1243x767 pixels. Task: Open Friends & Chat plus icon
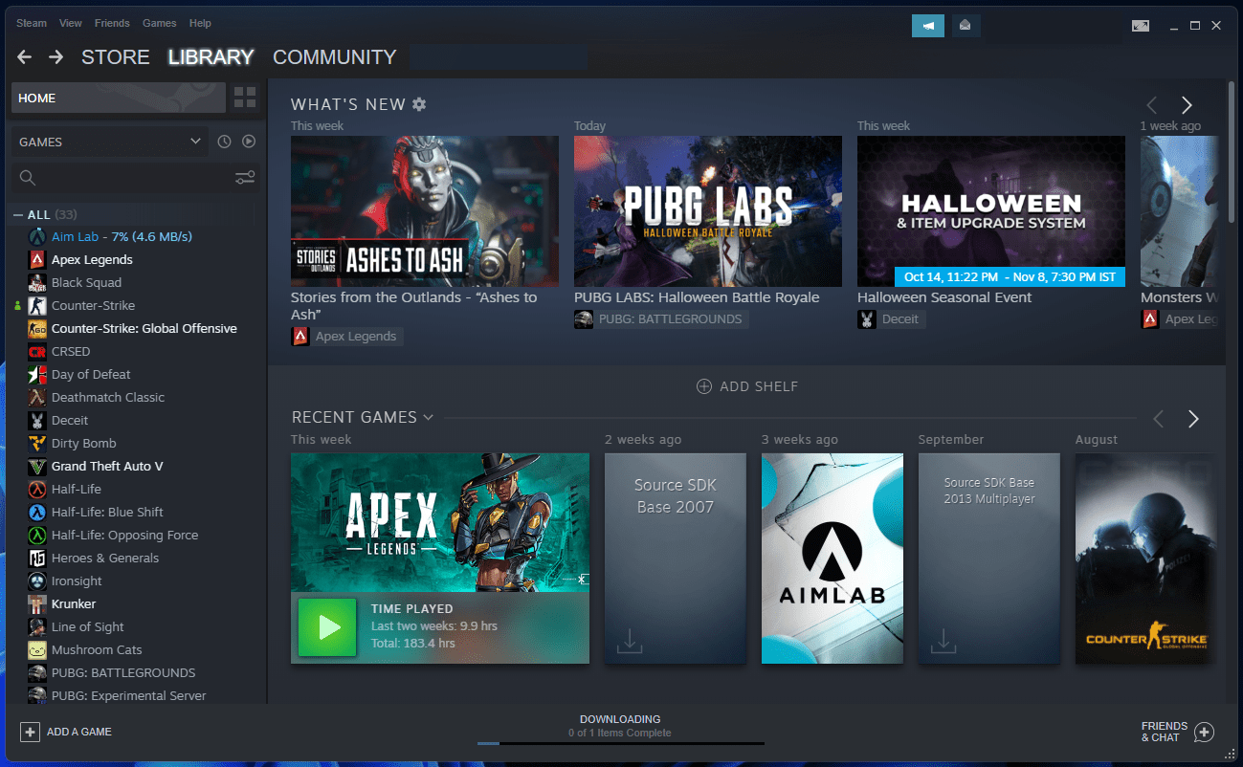[x=1204, y=732]
